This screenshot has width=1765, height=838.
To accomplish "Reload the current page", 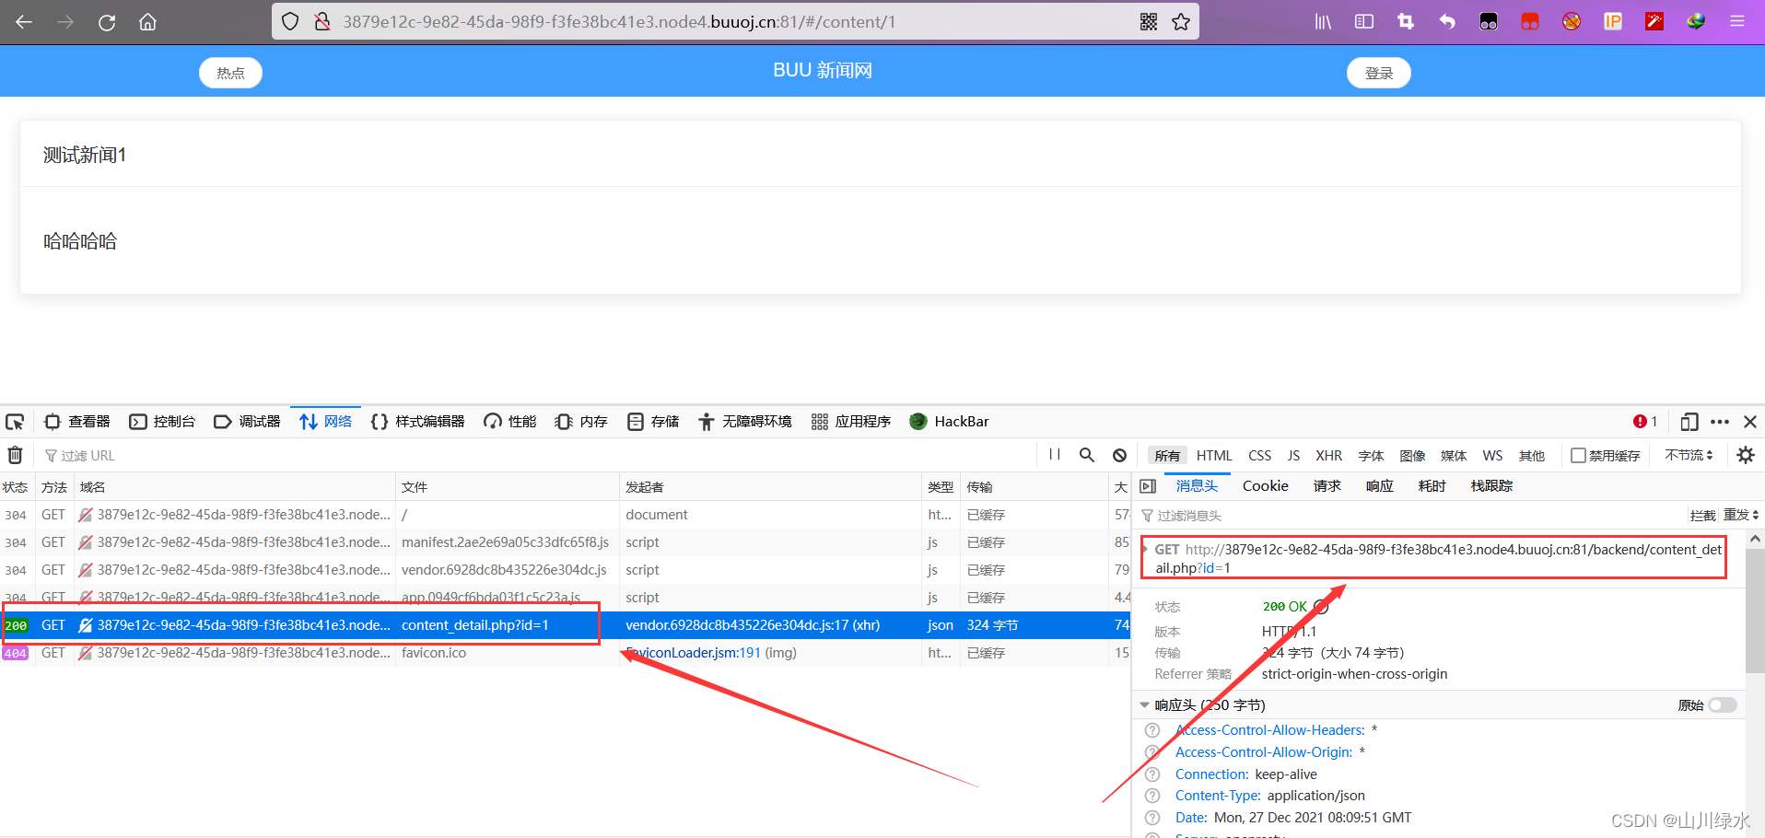I will tap(106, 21).
